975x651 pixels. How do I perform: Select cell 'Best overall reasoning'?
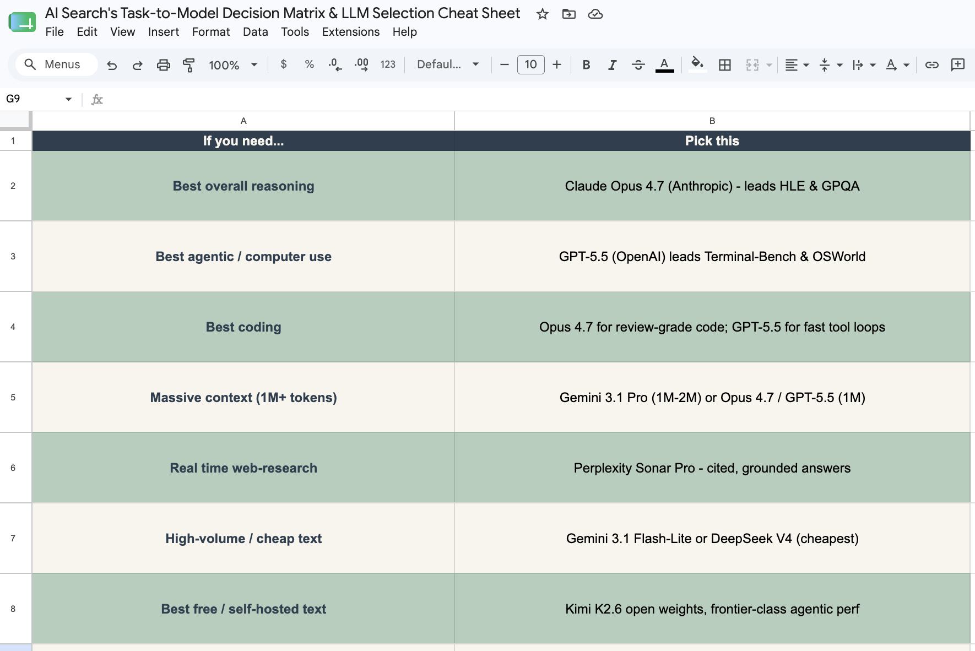point(243,186)
